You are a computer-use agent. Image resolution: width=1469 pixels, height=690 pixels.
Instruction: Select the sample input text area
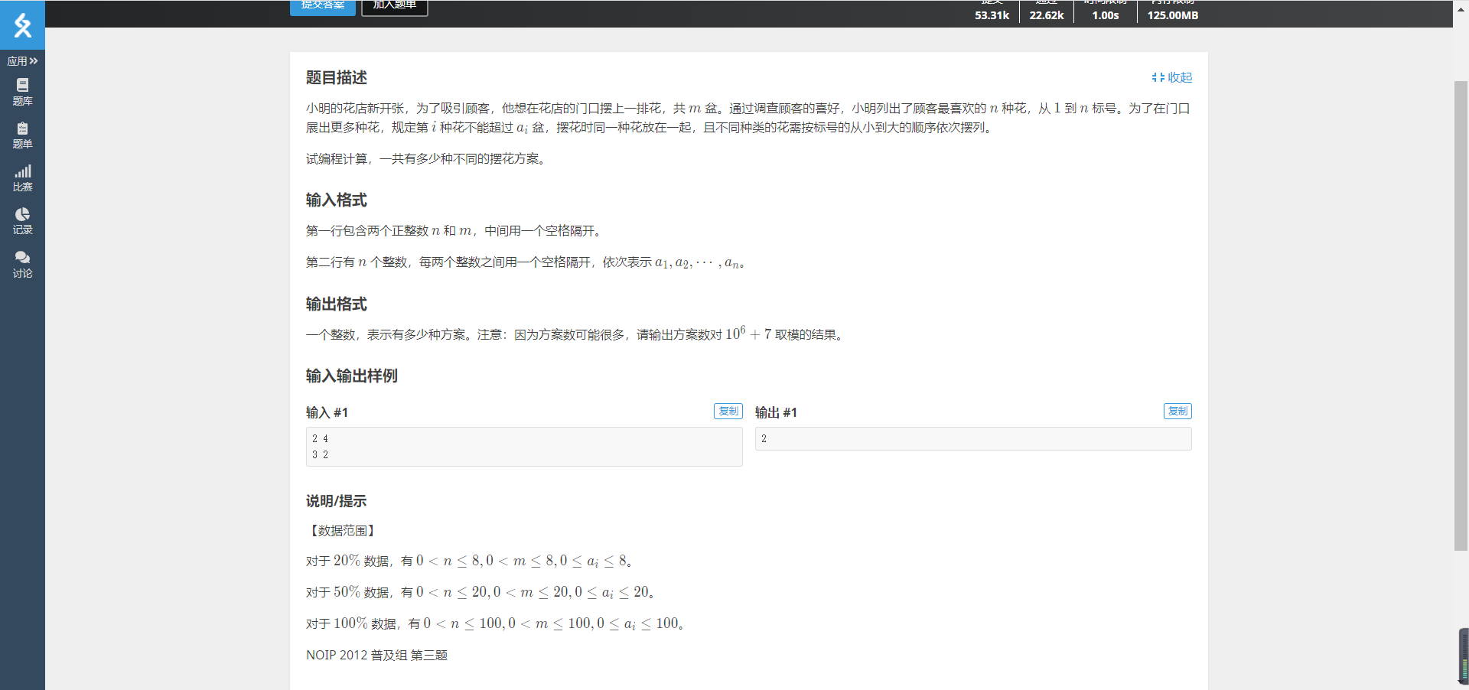(523, 447)
